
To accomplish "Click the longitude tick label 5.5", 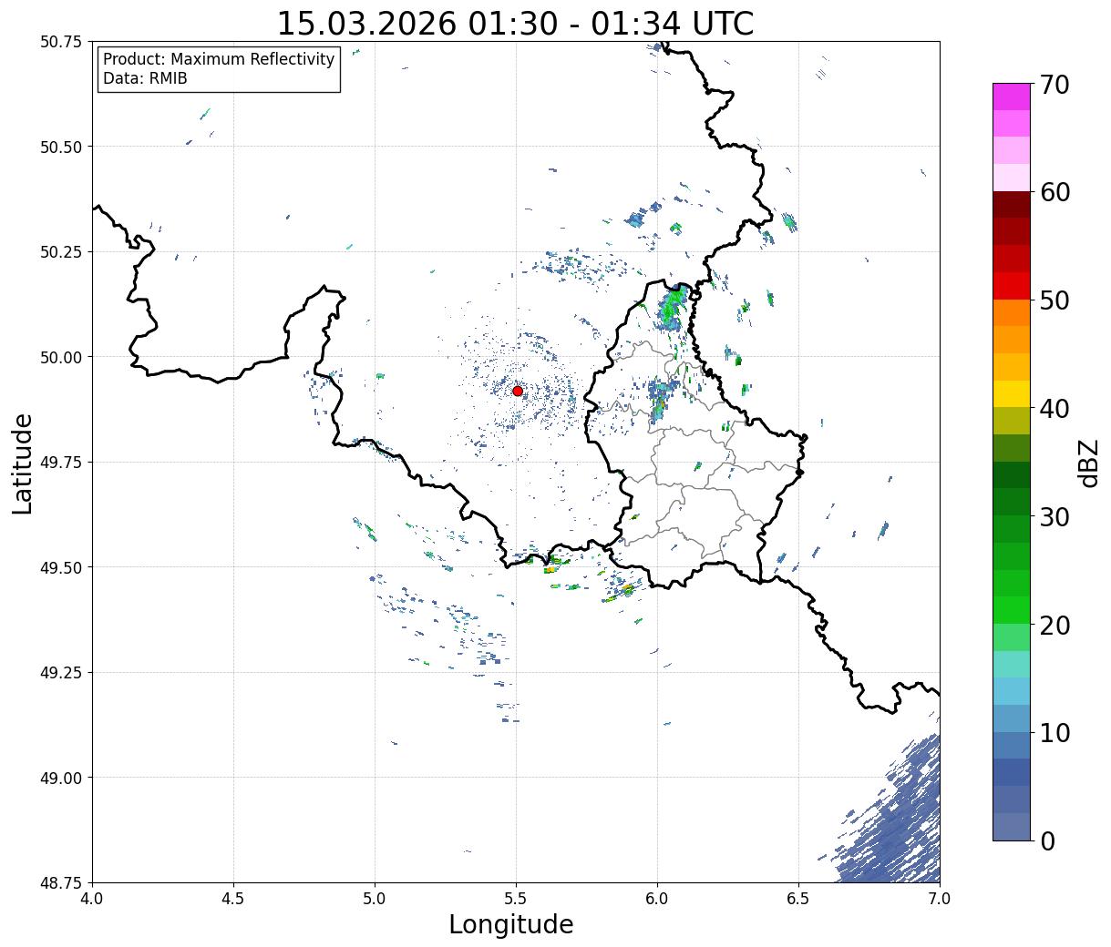I will [x=516, y=899].
